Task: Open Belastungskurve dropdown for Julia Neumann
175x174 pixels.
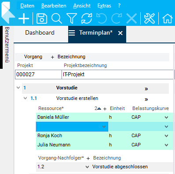Action: point(166,145)
